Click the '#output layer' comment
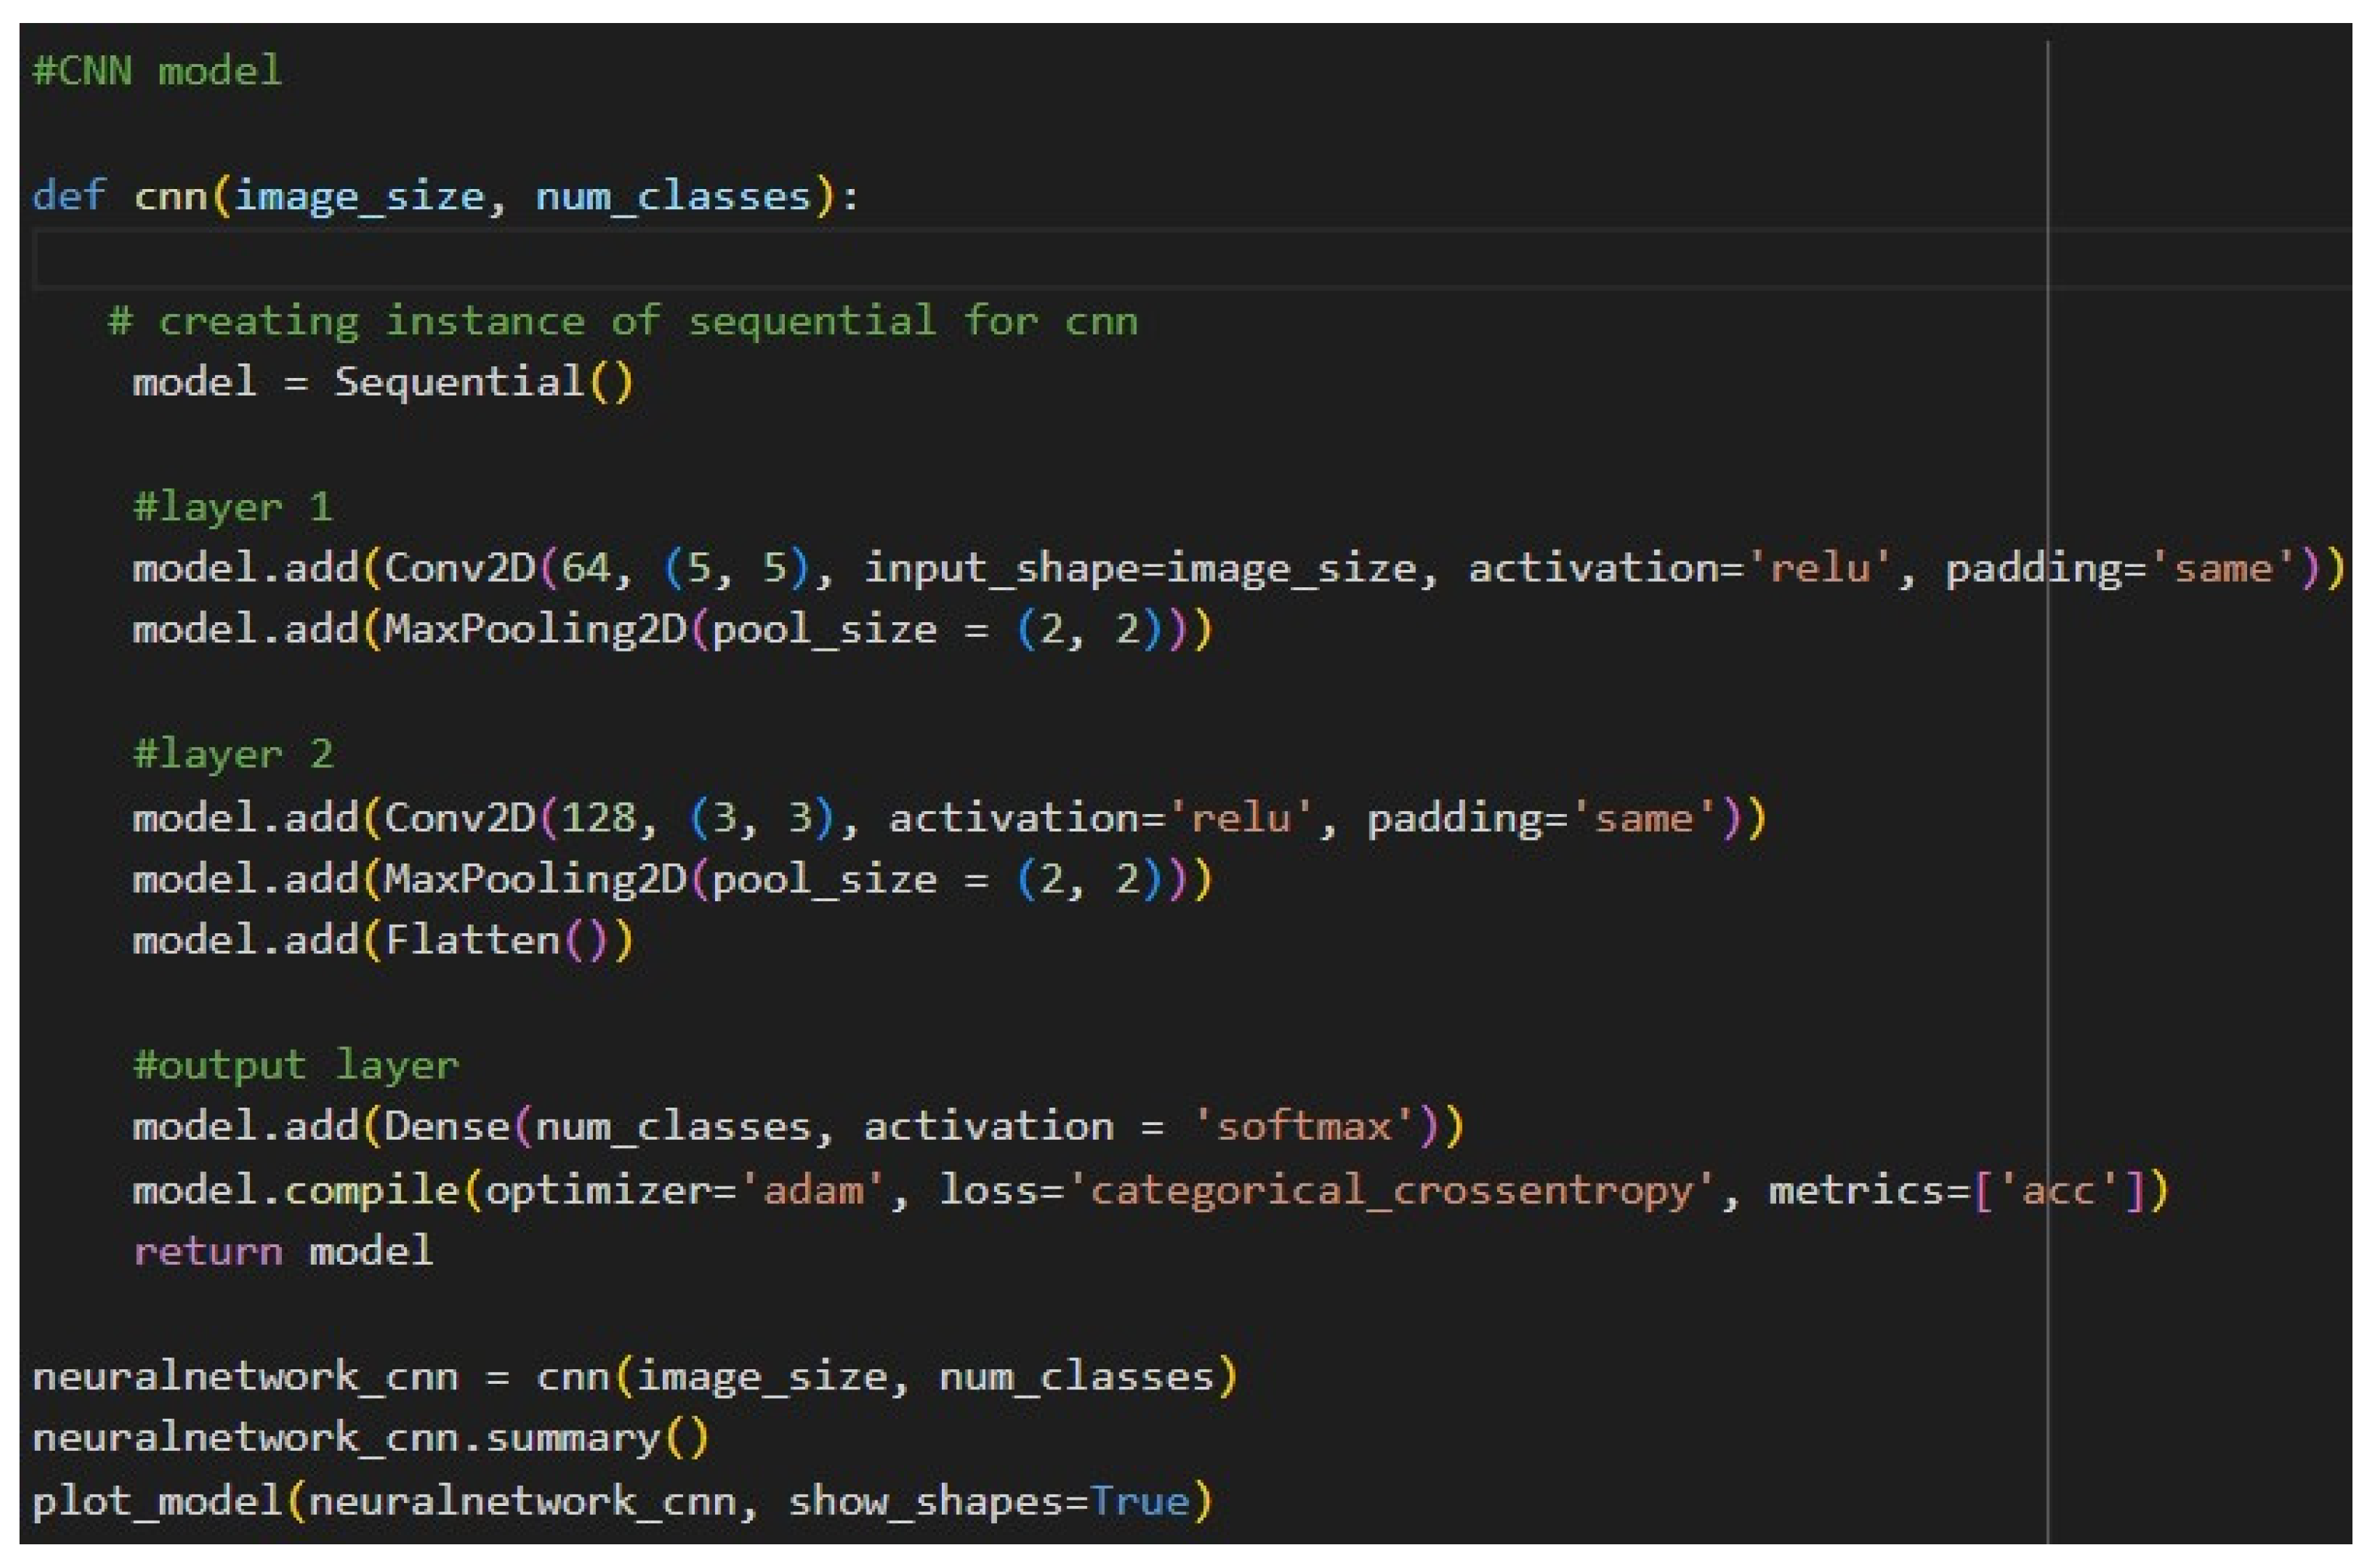The image size is (2372, 1568). 295,1065
